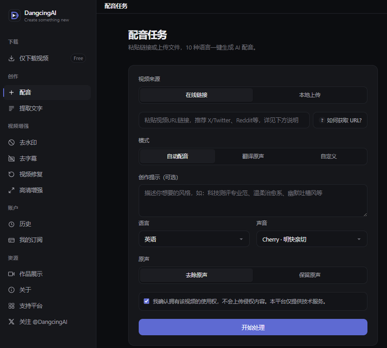Image resolution: width=387 pixels, height=348 pixels.
Task: Open the 语言 dropdown showing 英语
Action: [194, 239]
